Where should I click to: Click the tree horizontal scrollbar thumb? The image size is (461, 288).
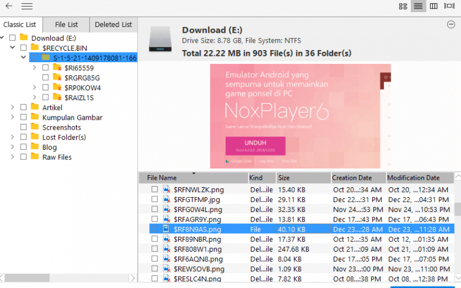pos(27,278)
